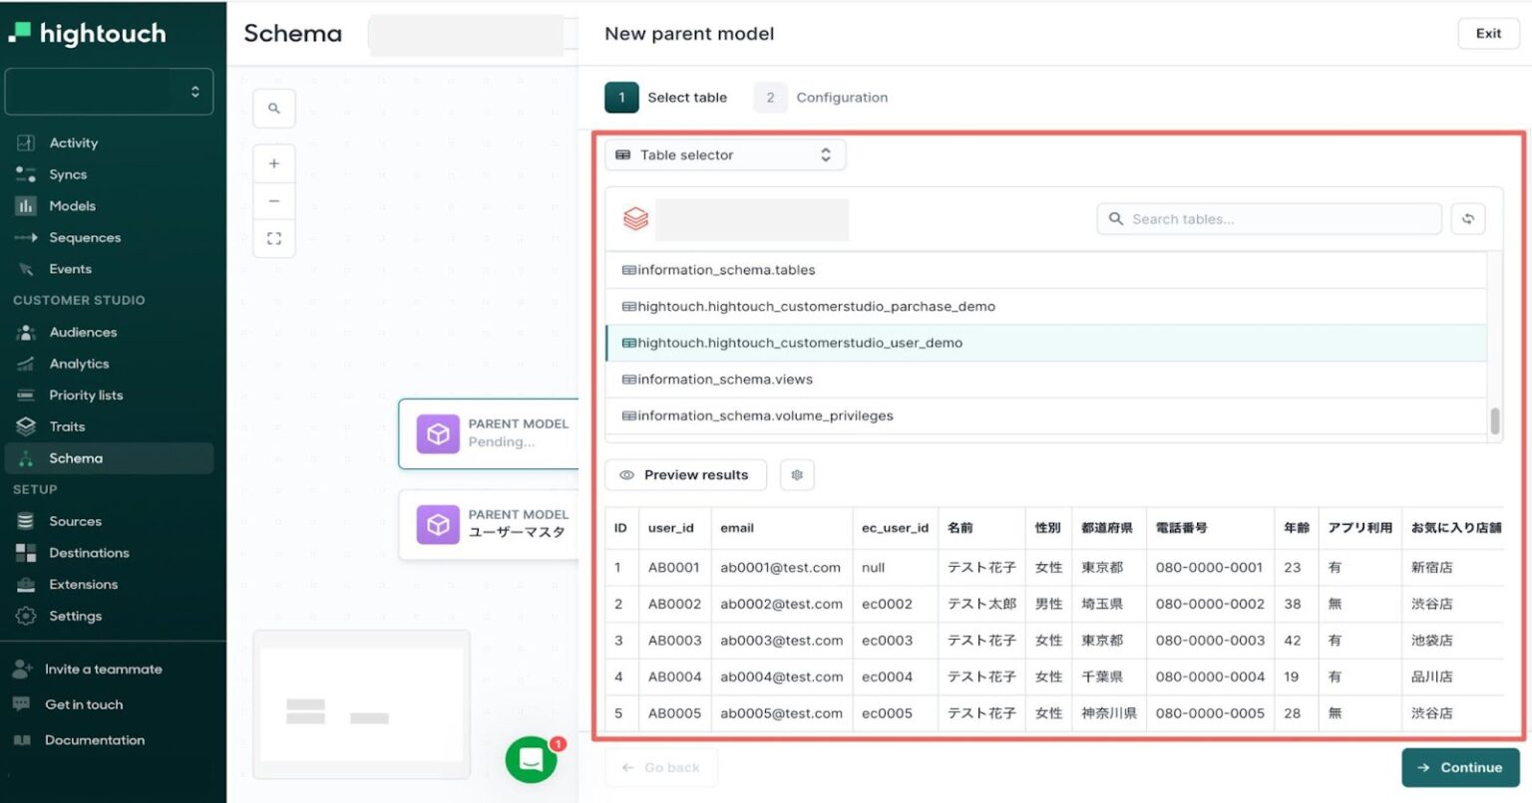Open the query settings gear next to Preview results

[797, 474]
